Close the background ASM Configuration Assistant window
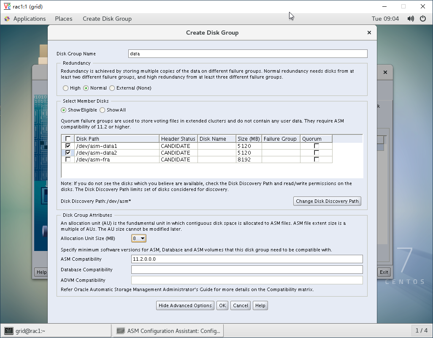Viewport: 433px width, 338px height. pyautogui.click(x=385, y=72)
